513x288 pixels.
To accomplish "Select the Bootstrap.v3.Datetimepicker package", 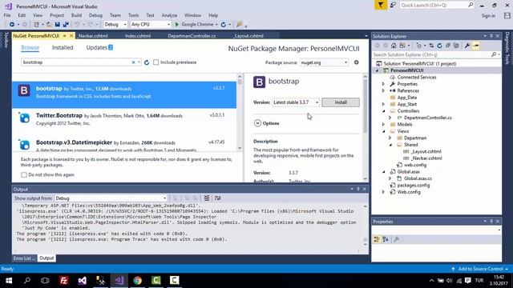I will [124, 144].
